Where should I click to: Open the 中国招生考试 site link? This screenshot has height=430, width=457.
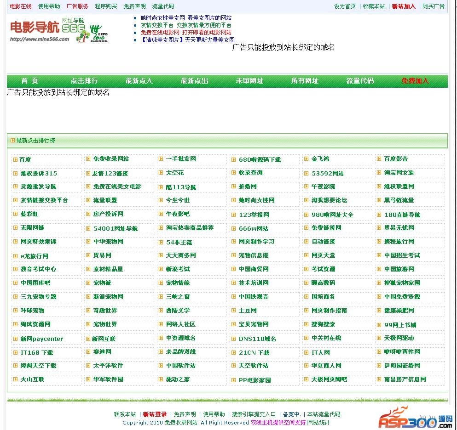coord(402,255)
